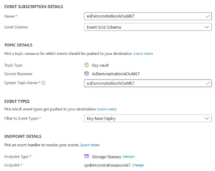Click the TOPIC DETAILS heading
Image resolution: width=215 pixels, height=171 pixels.
18,45
